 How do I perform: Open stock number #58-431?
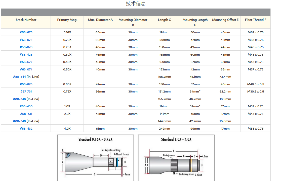click(x=26, y=114)
